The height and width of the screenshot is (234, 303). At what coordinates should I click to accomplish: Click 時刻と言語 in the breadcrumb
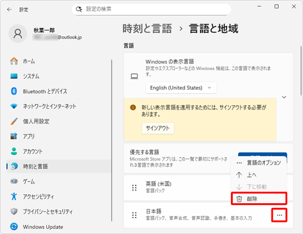pos(147,28)
